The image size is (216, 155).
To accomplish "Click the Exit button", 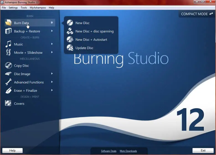I will (203, 151).
